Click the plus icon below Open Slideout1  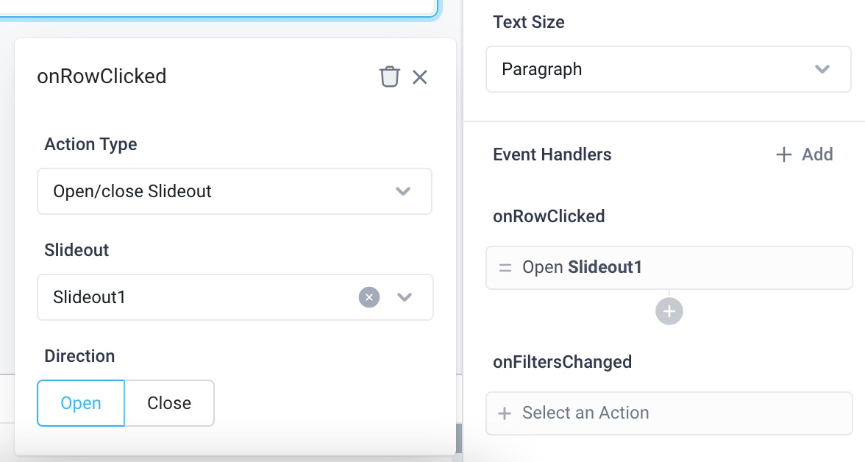pos(669,310)
